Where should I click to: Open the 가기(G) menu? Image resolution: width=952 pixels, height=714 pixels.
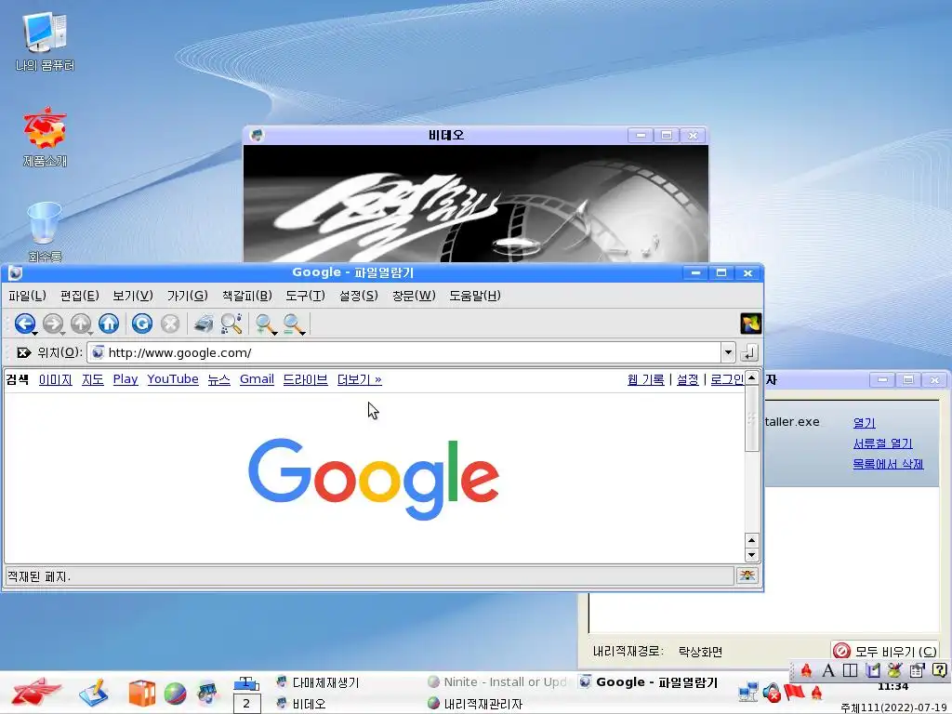pos(188,296)
